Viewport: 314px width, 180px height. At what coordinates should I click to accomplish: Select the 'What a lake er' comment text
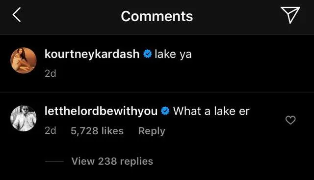pos(211,111)
